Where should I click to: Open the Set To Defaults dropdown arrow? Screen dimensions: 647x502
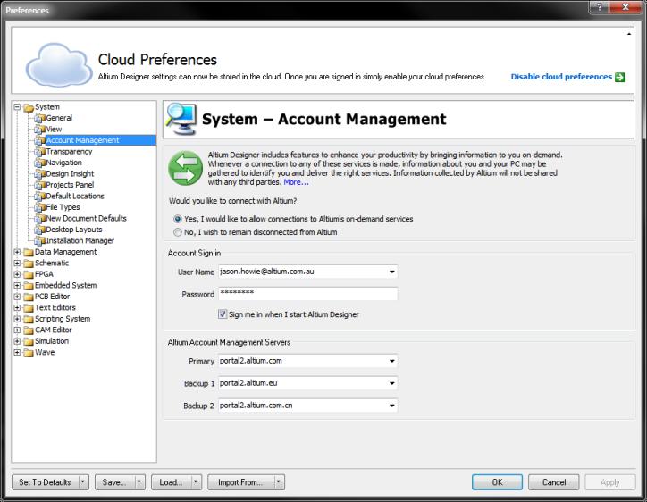tap(83, 481)
